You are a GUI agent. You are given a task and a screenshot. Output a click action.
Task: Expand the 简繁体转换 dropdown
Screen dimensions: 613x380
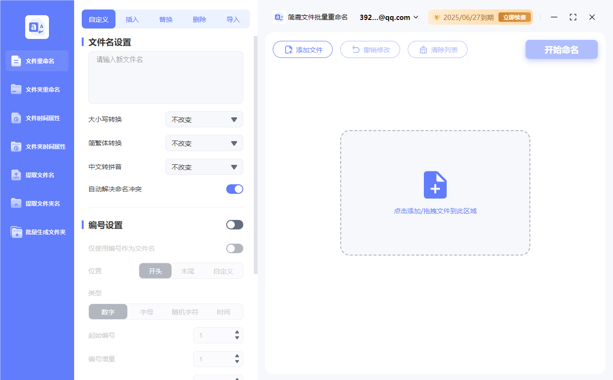coord(204,143)
